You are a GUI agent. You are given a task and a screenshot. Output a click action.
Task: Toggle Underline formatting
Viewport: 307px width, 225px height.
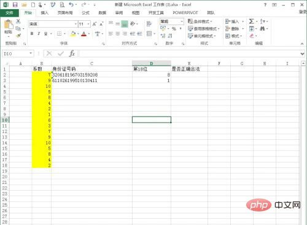point(45,34)
